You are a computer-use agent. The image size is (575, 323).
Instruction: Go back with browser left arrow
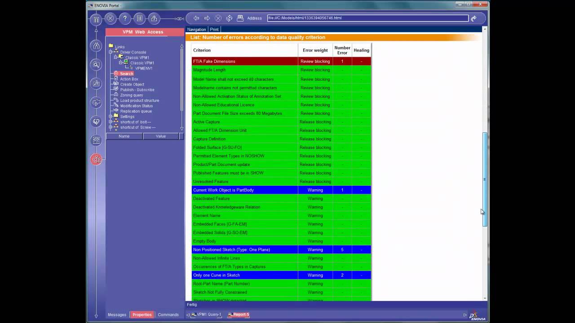196,18
